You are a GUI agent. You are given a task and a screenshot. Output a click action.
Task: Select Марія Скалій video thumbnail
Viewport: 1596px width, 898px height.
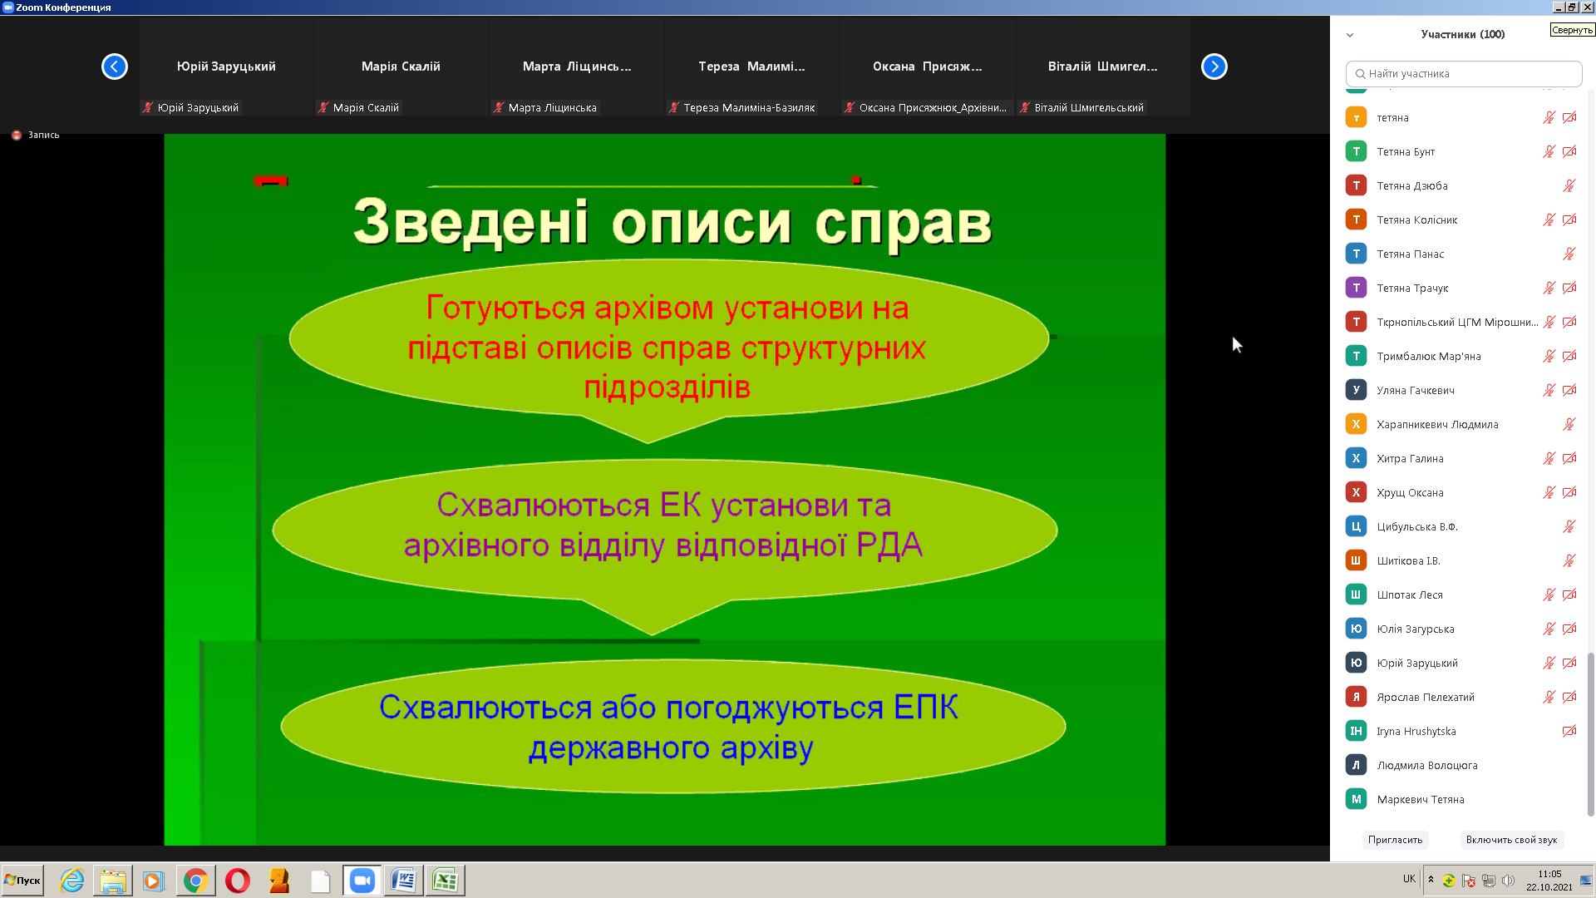(401, 67)
